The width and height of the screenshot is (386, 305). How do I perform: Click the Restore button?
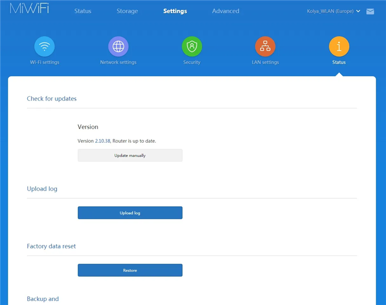(x=130, y=270)
